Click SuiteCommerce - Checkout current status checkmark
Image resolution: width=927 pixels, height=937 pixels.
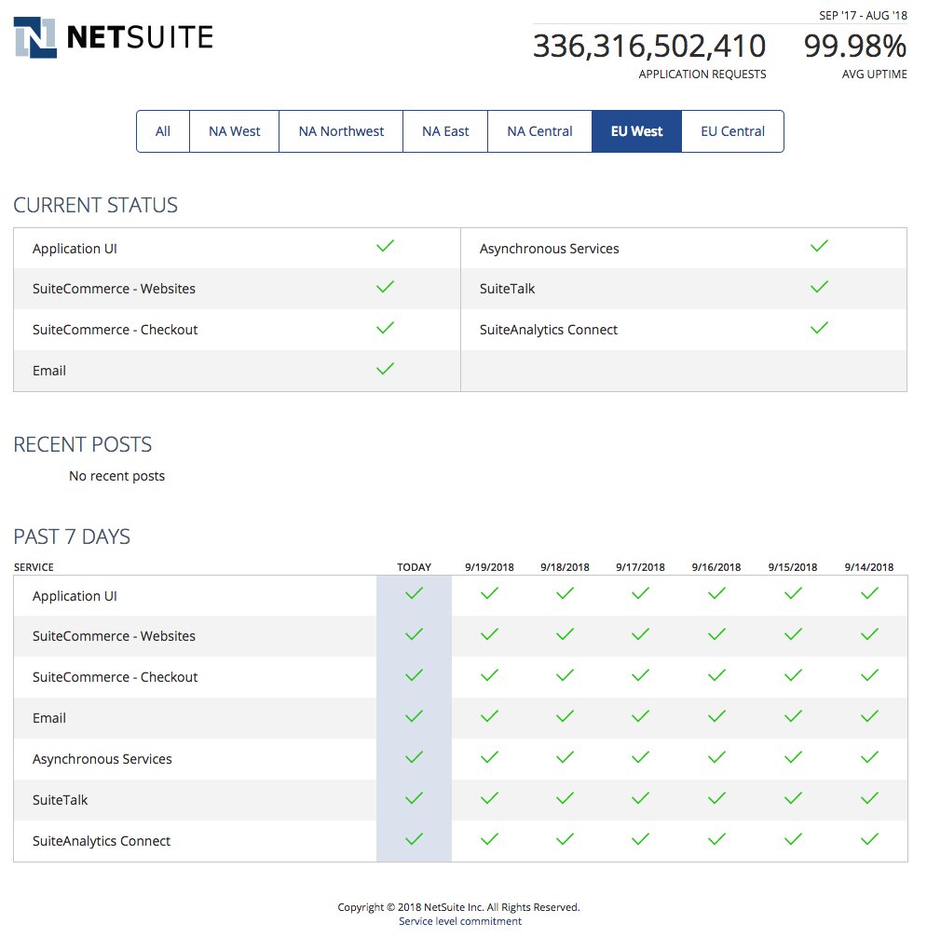386,328
